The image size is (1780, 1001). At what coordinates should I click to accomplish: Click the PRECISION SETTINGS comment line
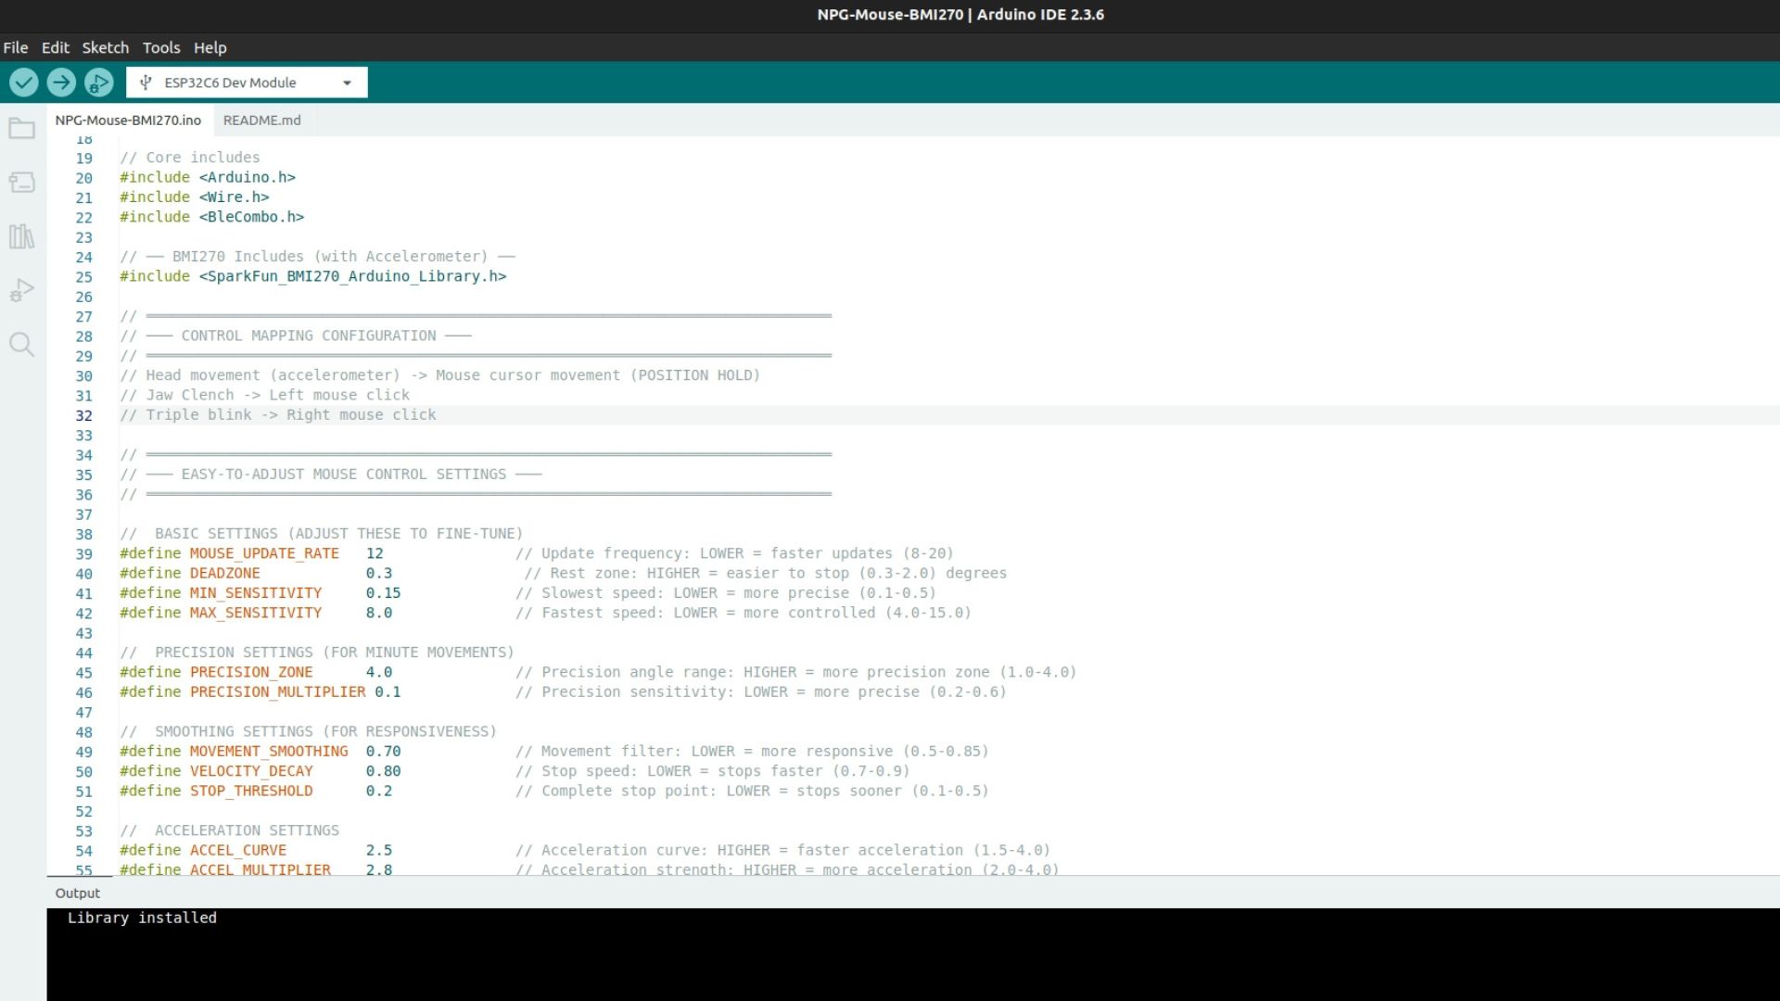[317, 653]
